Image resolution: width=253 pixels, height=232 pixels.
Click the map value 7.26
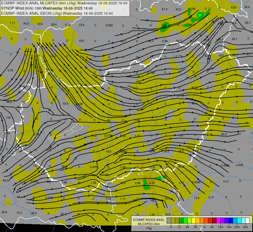tap(108, 199)
